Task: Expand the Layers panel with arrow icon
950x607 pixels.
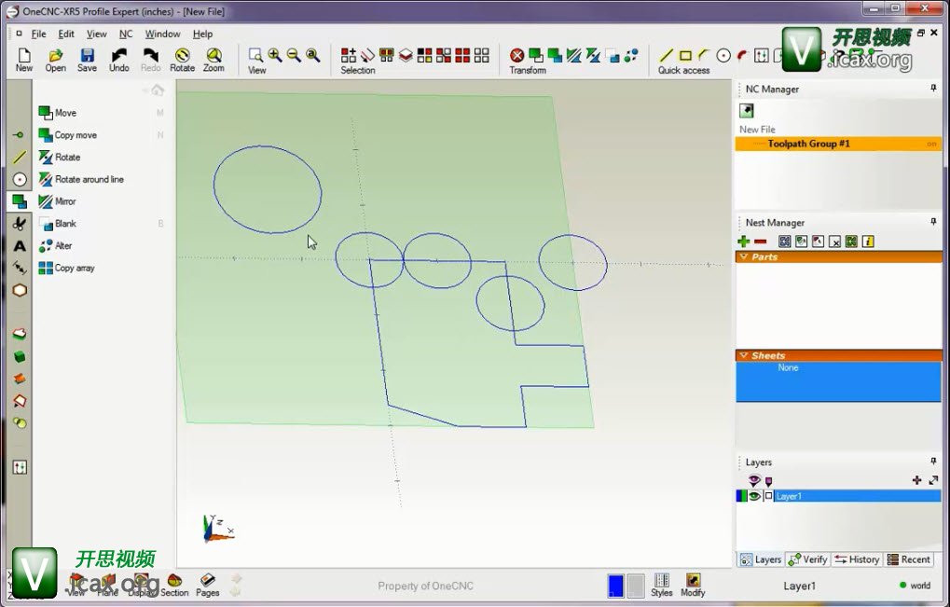Action: click(x=932, y=480)
